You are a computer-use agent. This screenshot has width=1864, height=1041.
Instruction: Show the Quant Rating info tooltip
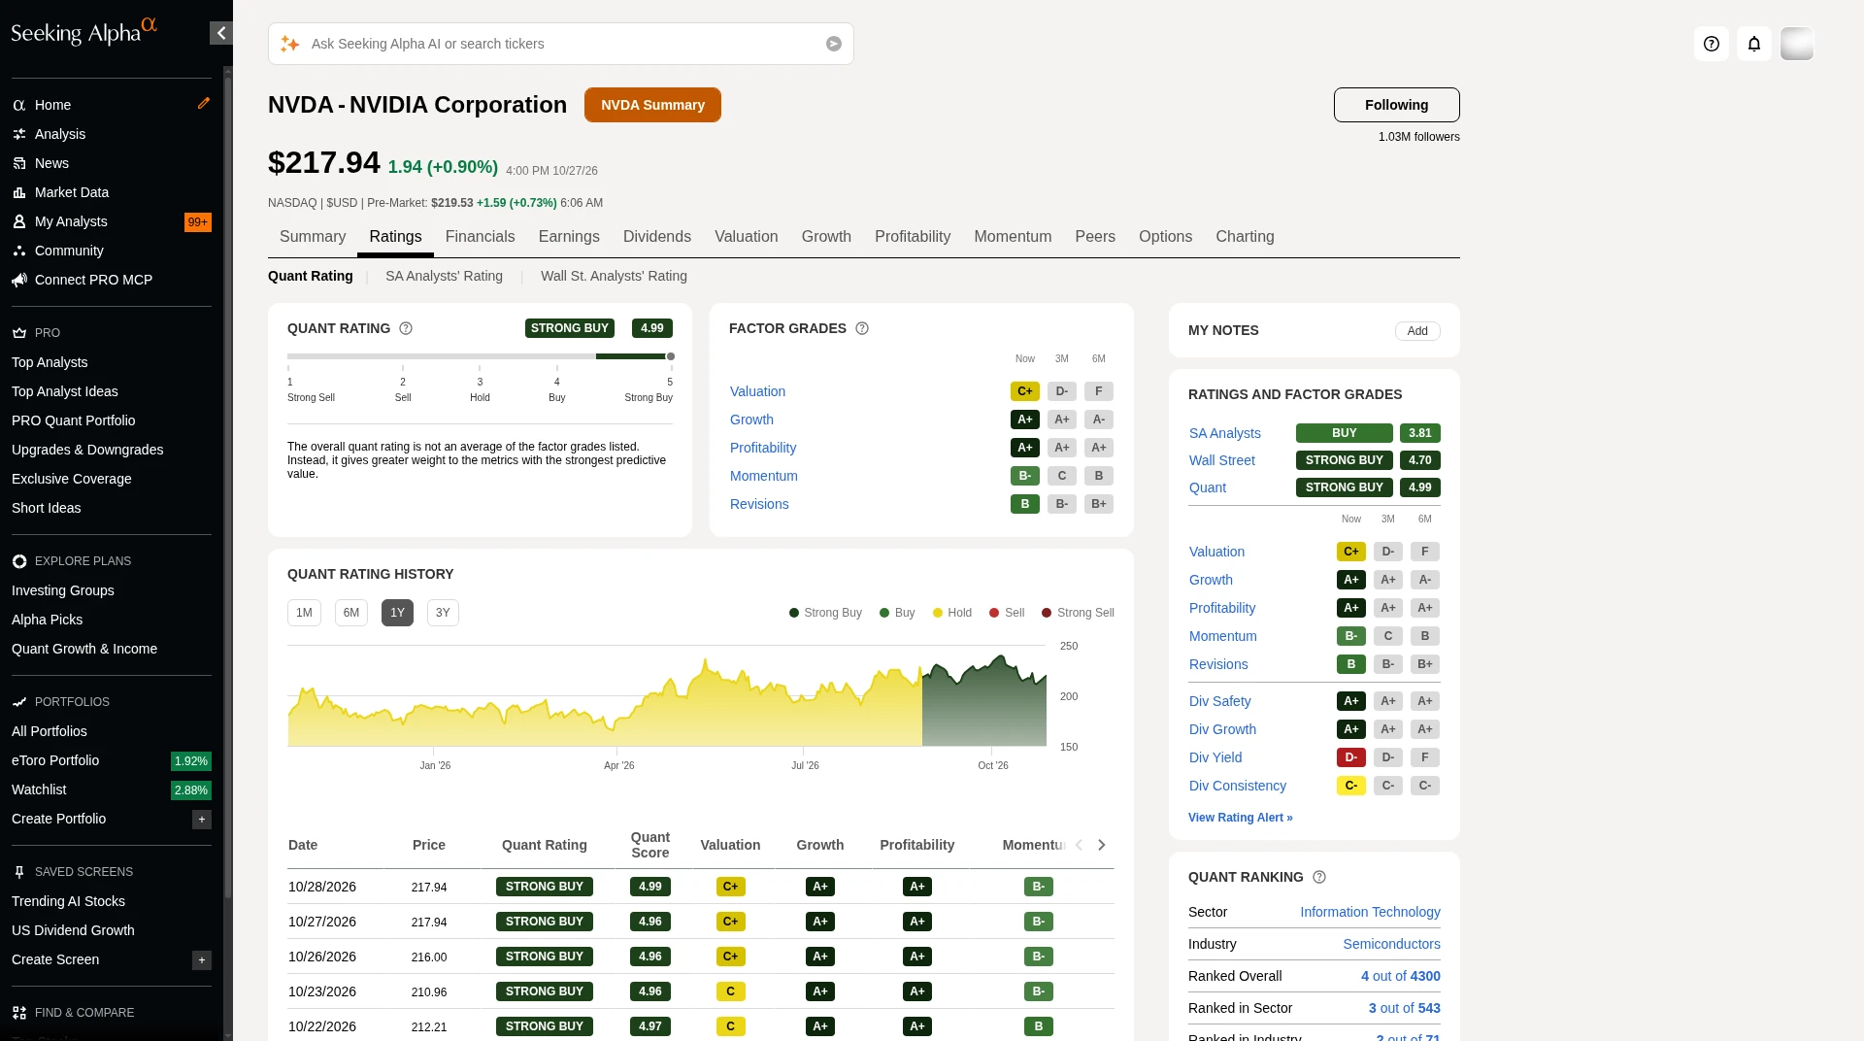pos(406,328)
